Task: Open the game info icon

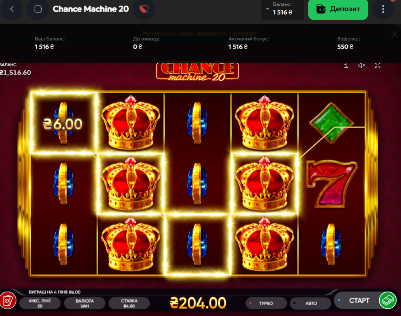Action: tap(346, 66)
